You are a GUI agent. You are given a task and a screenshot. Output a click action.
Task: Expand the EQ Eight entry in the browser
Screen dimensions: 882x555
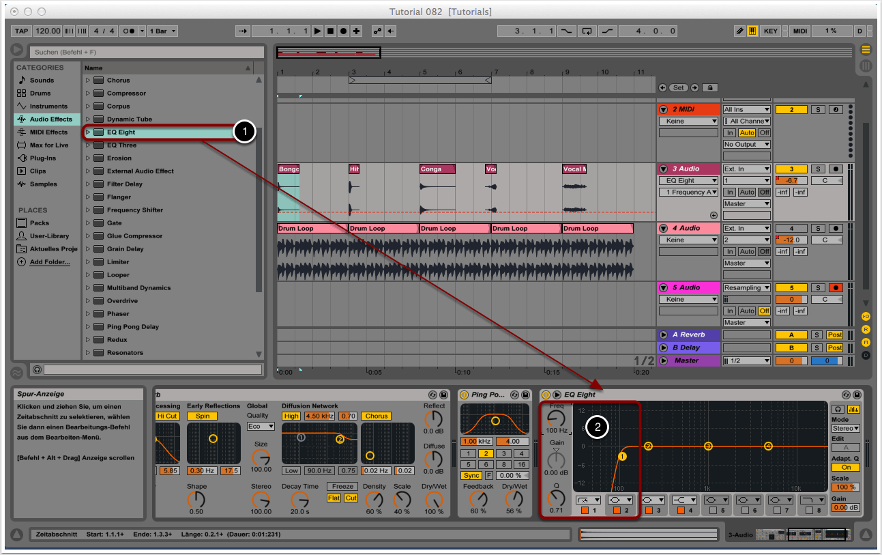click(88, 131)
